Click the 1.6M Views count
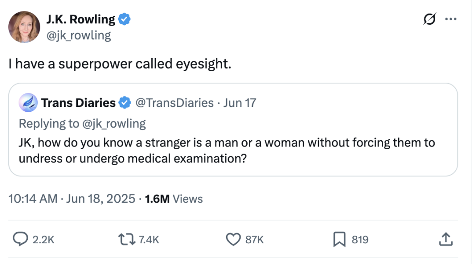Screen dimensions: 472x264 (174, 198)
